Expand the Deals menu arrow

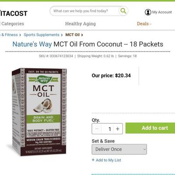coord(150,24)
